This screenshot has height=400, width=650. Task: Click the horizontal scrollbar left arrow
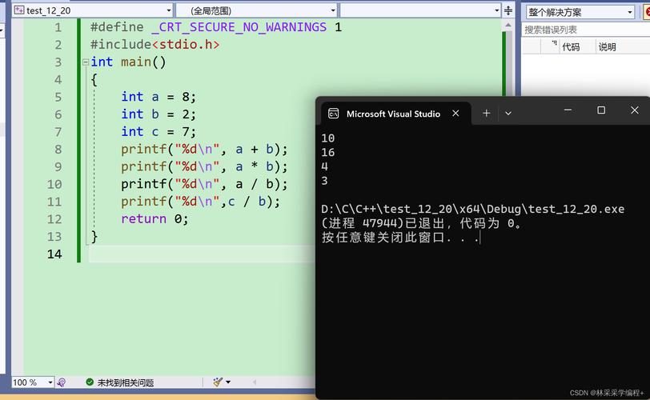[255, 382]
